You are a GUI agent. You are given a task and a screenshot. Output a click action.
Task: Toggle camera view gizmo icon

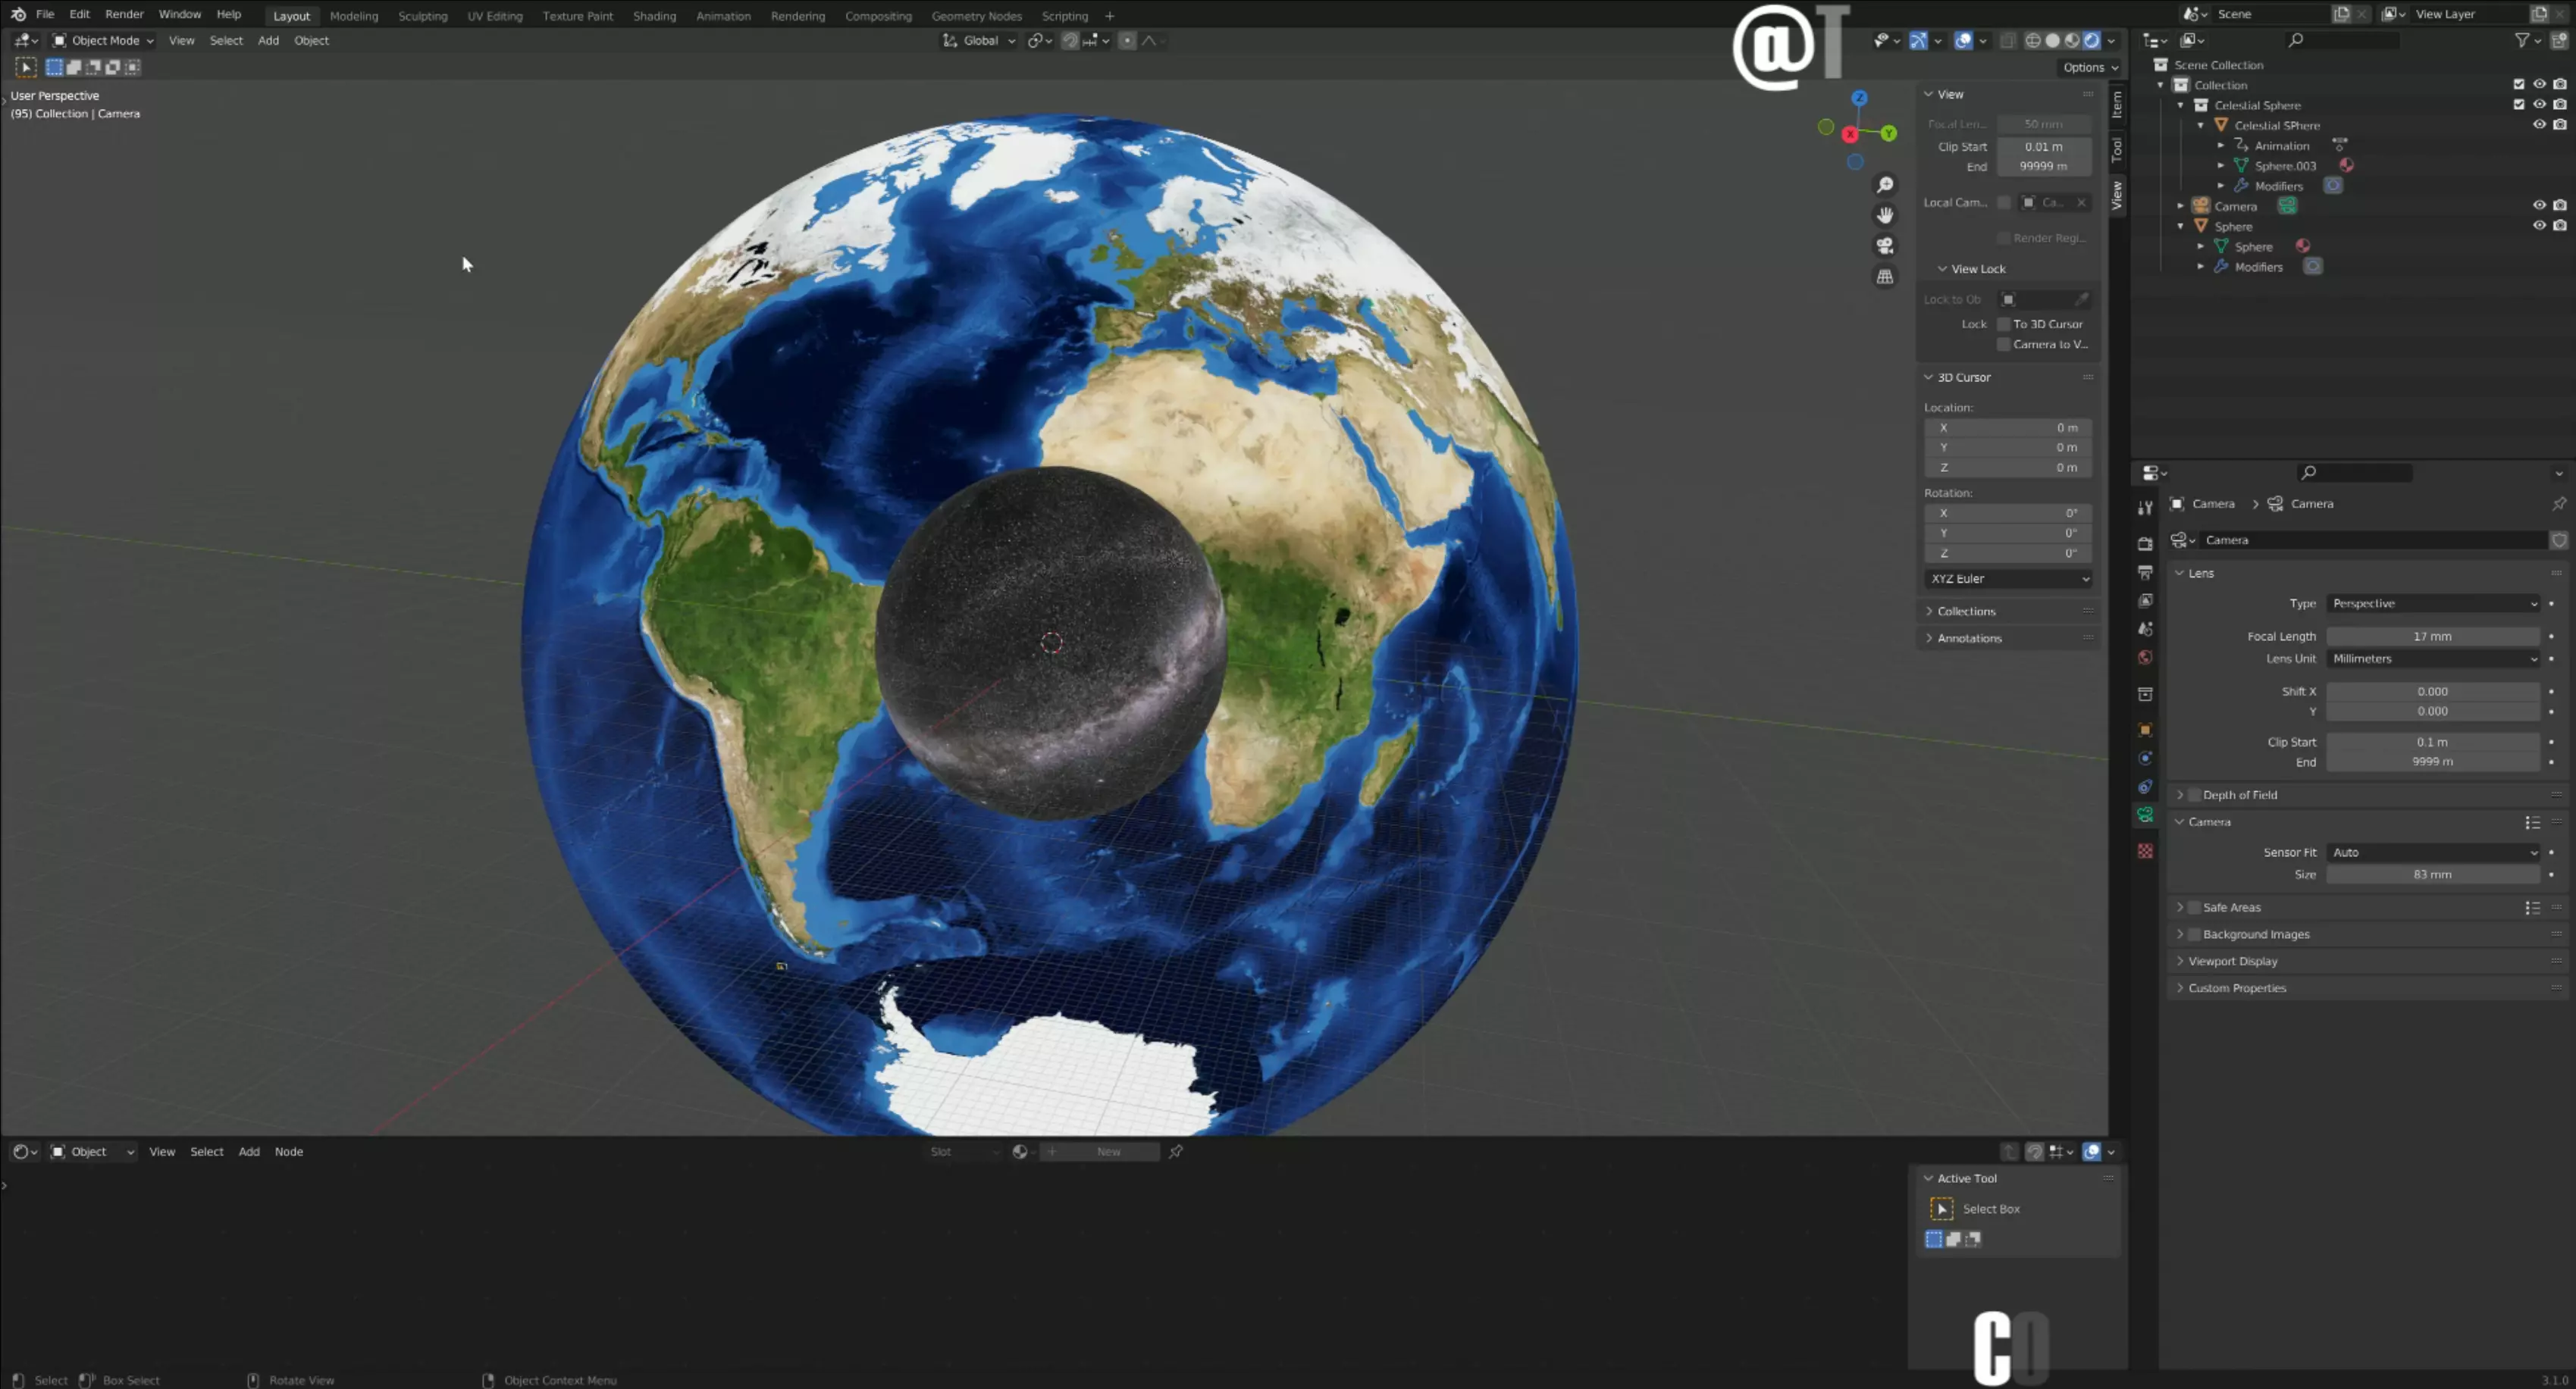1884,246
